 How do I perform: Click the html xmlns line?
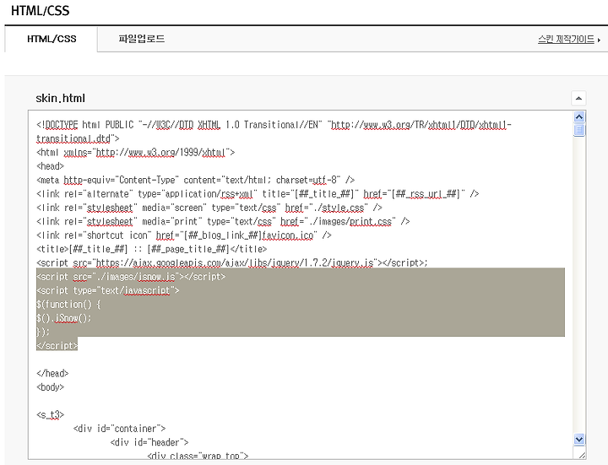[x=136, y=152]
